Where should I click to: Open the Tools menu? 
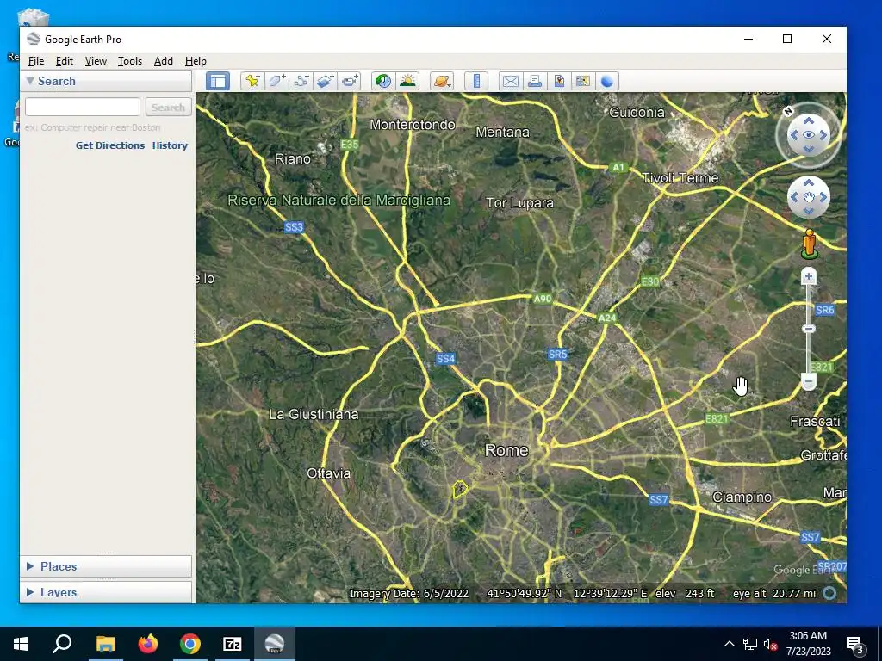(129, 61)
